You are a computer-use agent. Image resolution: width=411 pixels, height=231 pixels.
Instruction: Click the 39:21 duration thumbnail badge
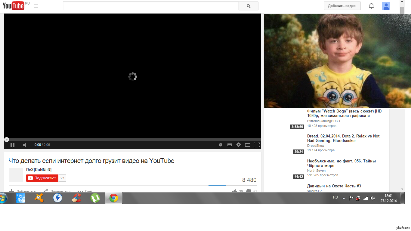(x=298, y=152)
